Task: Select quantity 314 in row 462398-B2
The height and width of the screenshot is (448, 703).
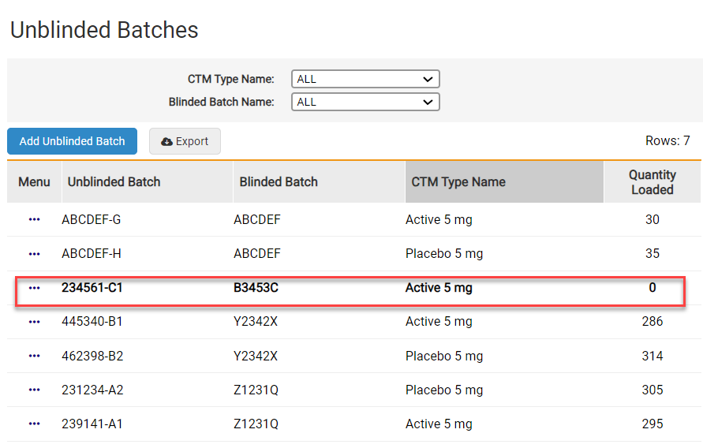Action: [x=652, y=356]
